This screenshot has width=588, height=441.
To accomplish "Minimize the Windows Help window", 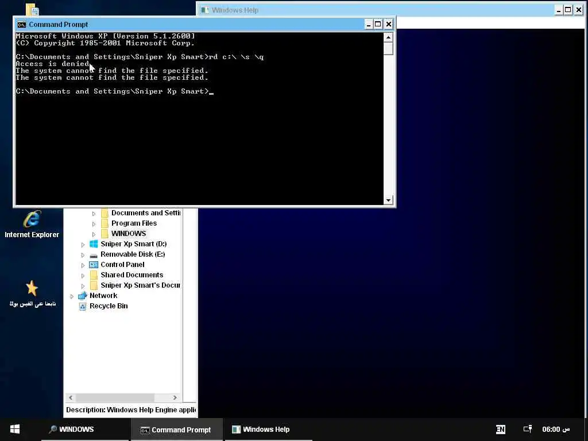I will [558, 10].
